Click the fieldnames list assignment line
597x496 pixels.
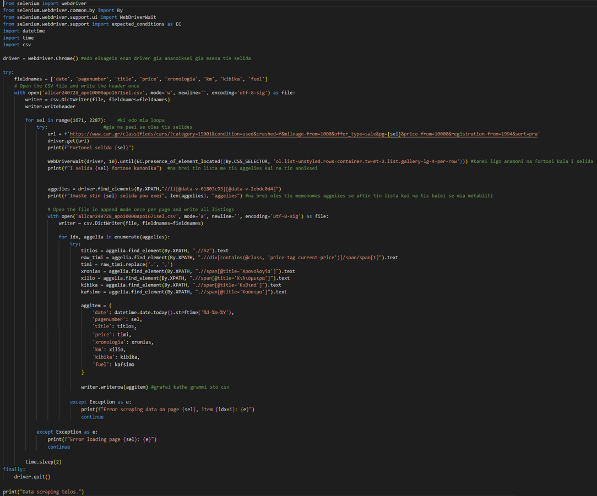point(141,79)
